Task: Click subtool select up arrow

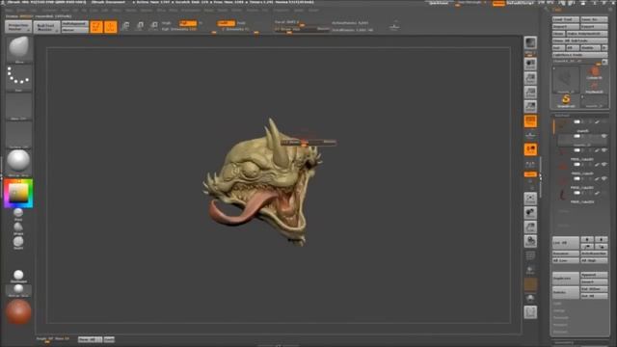Action: pos(587,239)
